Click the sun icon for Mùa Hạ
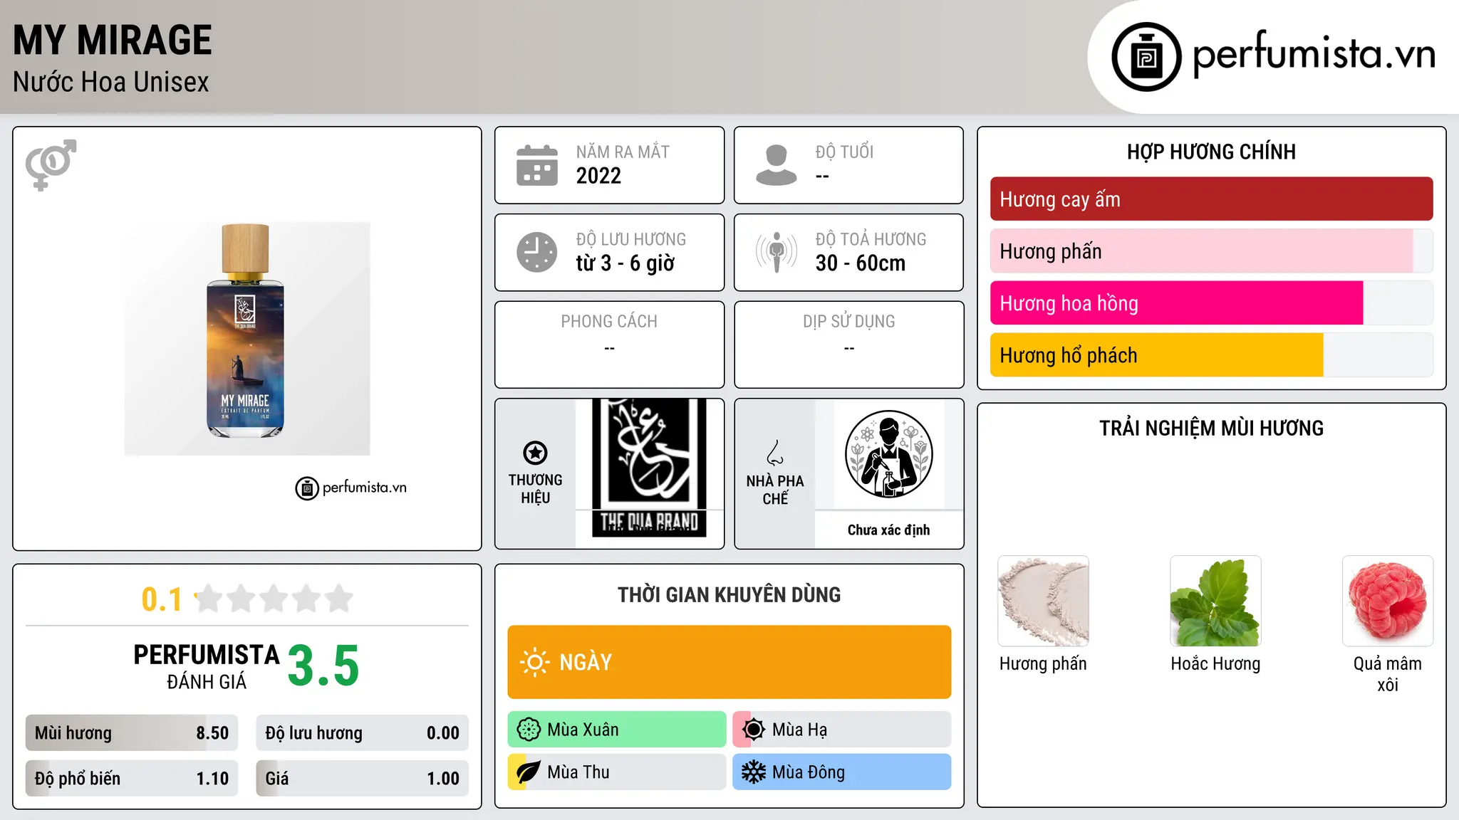Image resolution: width=1459 pixels, height=820 pixels. (754, 730)
